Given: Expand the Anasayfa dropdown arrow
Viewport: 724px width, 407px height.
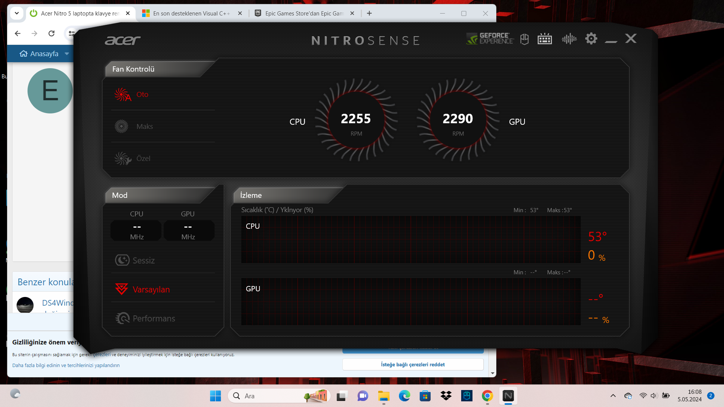Looking at the screenshot, I should [x=67, y=54].
